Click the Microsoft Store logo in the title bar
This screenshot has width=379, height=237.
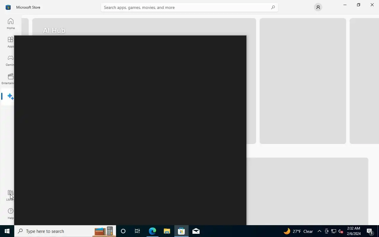click(8, 7)
